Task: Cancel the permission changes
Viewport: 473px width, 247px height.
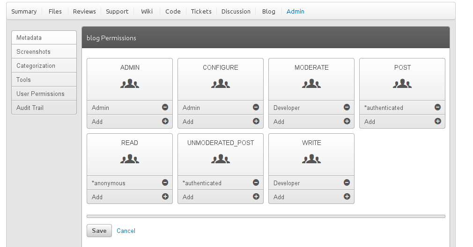Action: pyautogui.click(x=126, y=231)
